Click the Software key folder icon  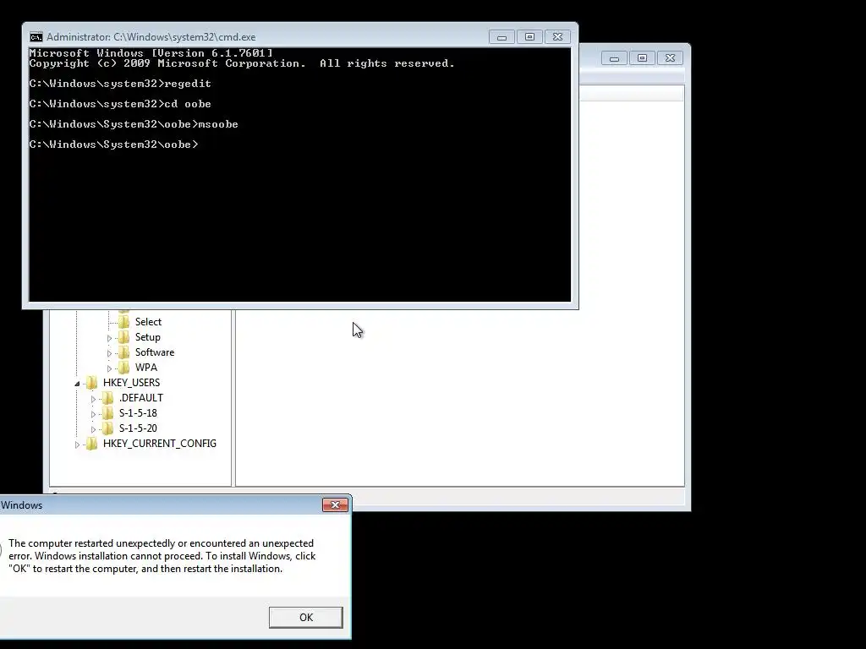[124, 352]
